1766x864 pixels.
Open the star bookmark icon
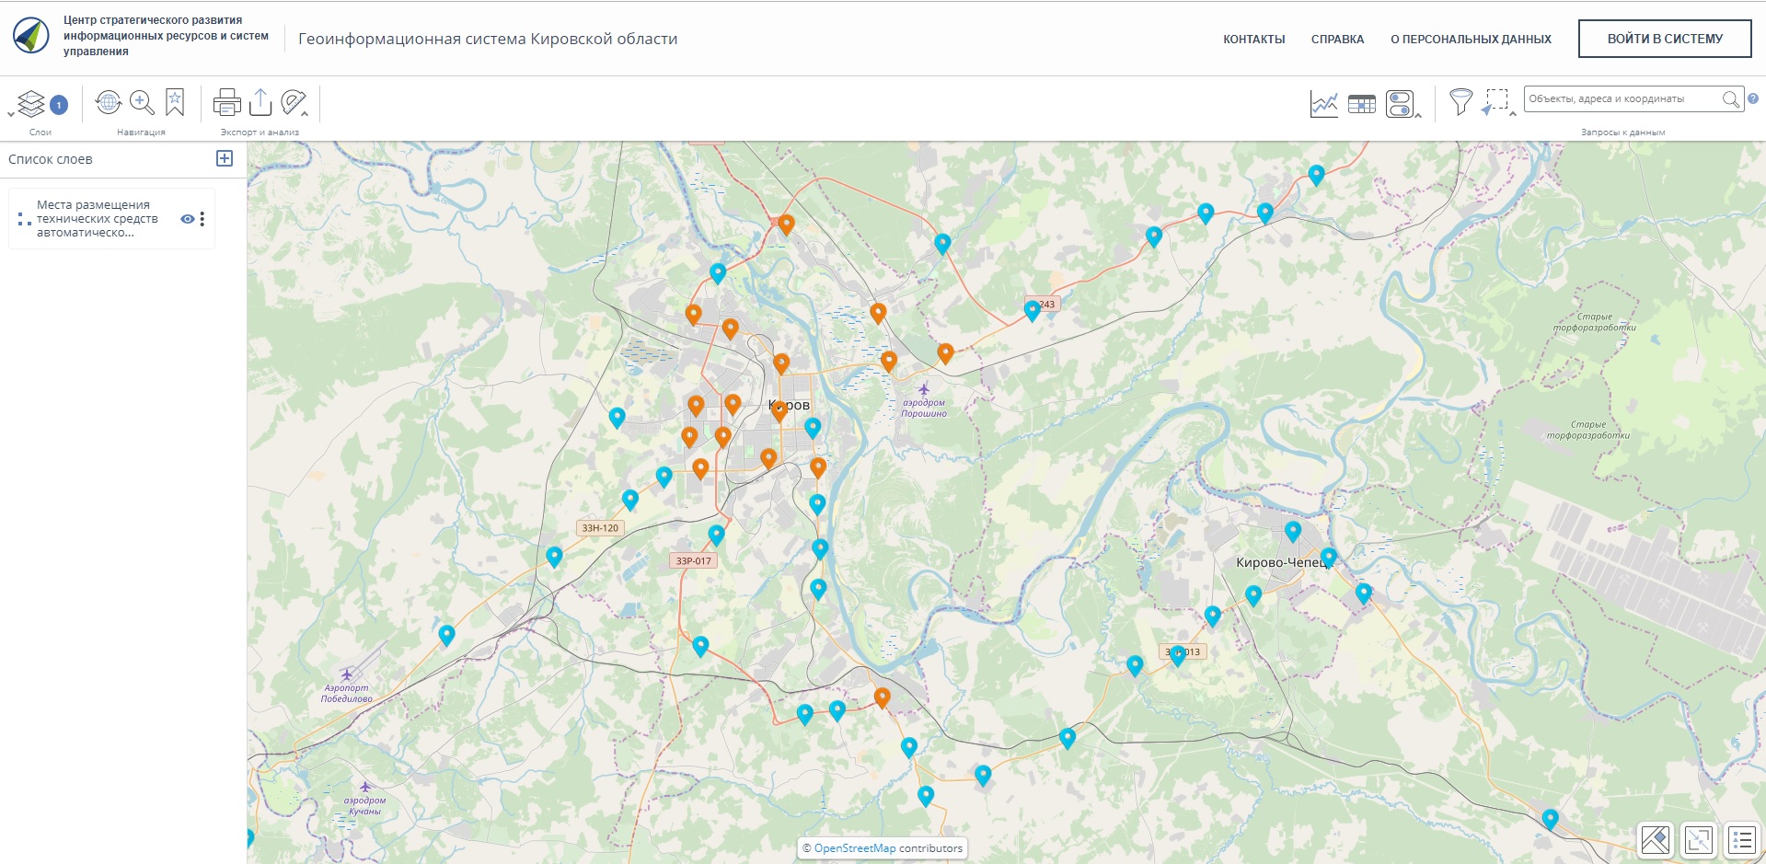(x=175, y=102)
